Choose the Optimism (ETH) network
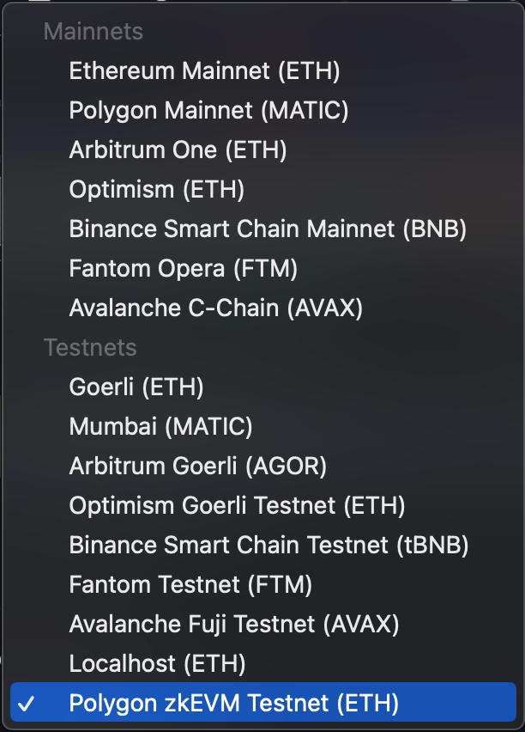 154,189
